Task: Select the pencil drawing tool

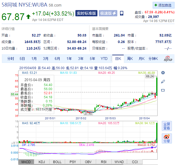Action: click(x=163, y=81)
